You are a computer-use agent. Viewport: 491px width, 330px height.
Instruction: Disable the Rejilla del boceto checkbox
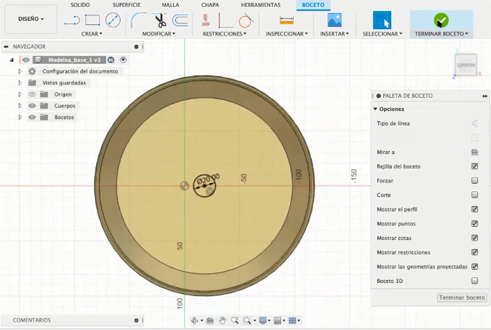pyautogui.click(x=474, y=166)
